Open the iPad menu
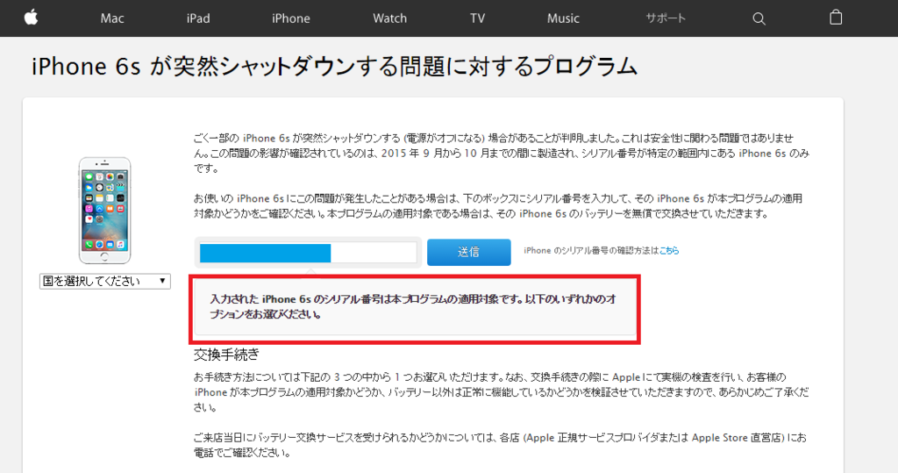This screenshot has height=473, width=898. pyautogui.click(x=198, y=18)
